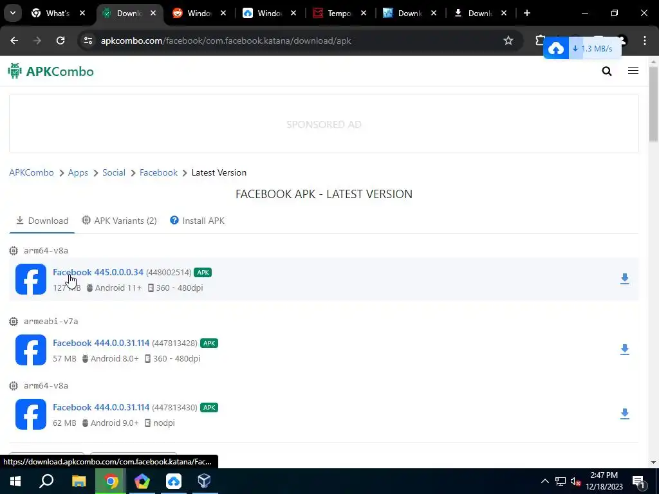Click the Chrome taskbar icon
Screen dimensions: 659x494
tap(111, 481)
